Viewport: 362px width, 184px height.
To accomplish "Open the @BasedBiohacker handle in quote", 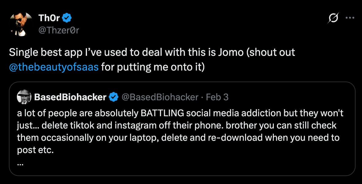I will coord(160,97).
